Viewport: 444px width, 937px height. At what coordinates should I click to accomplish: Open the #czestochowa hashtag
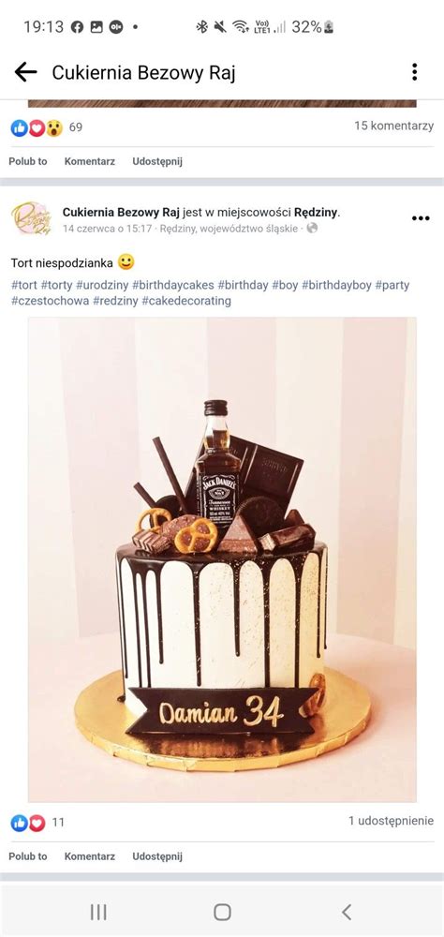tap(50, 301)
